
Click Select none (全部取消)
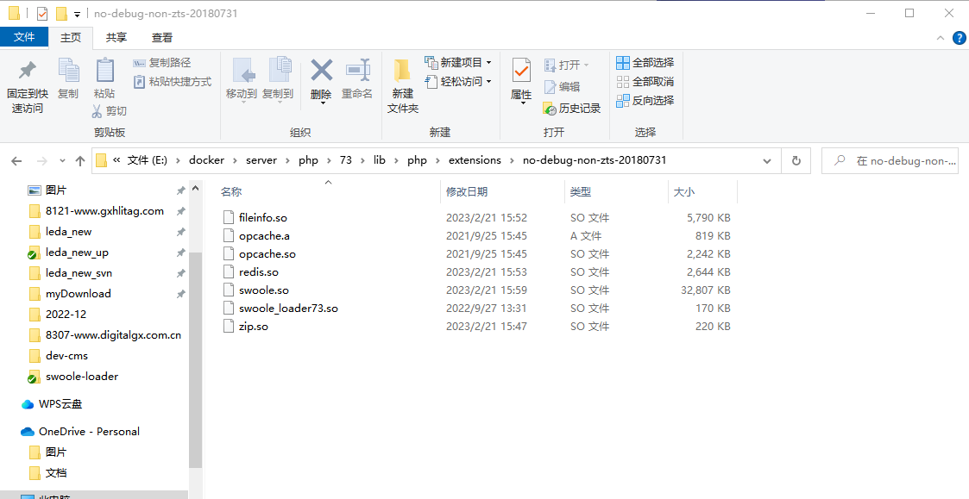(645, 82)
